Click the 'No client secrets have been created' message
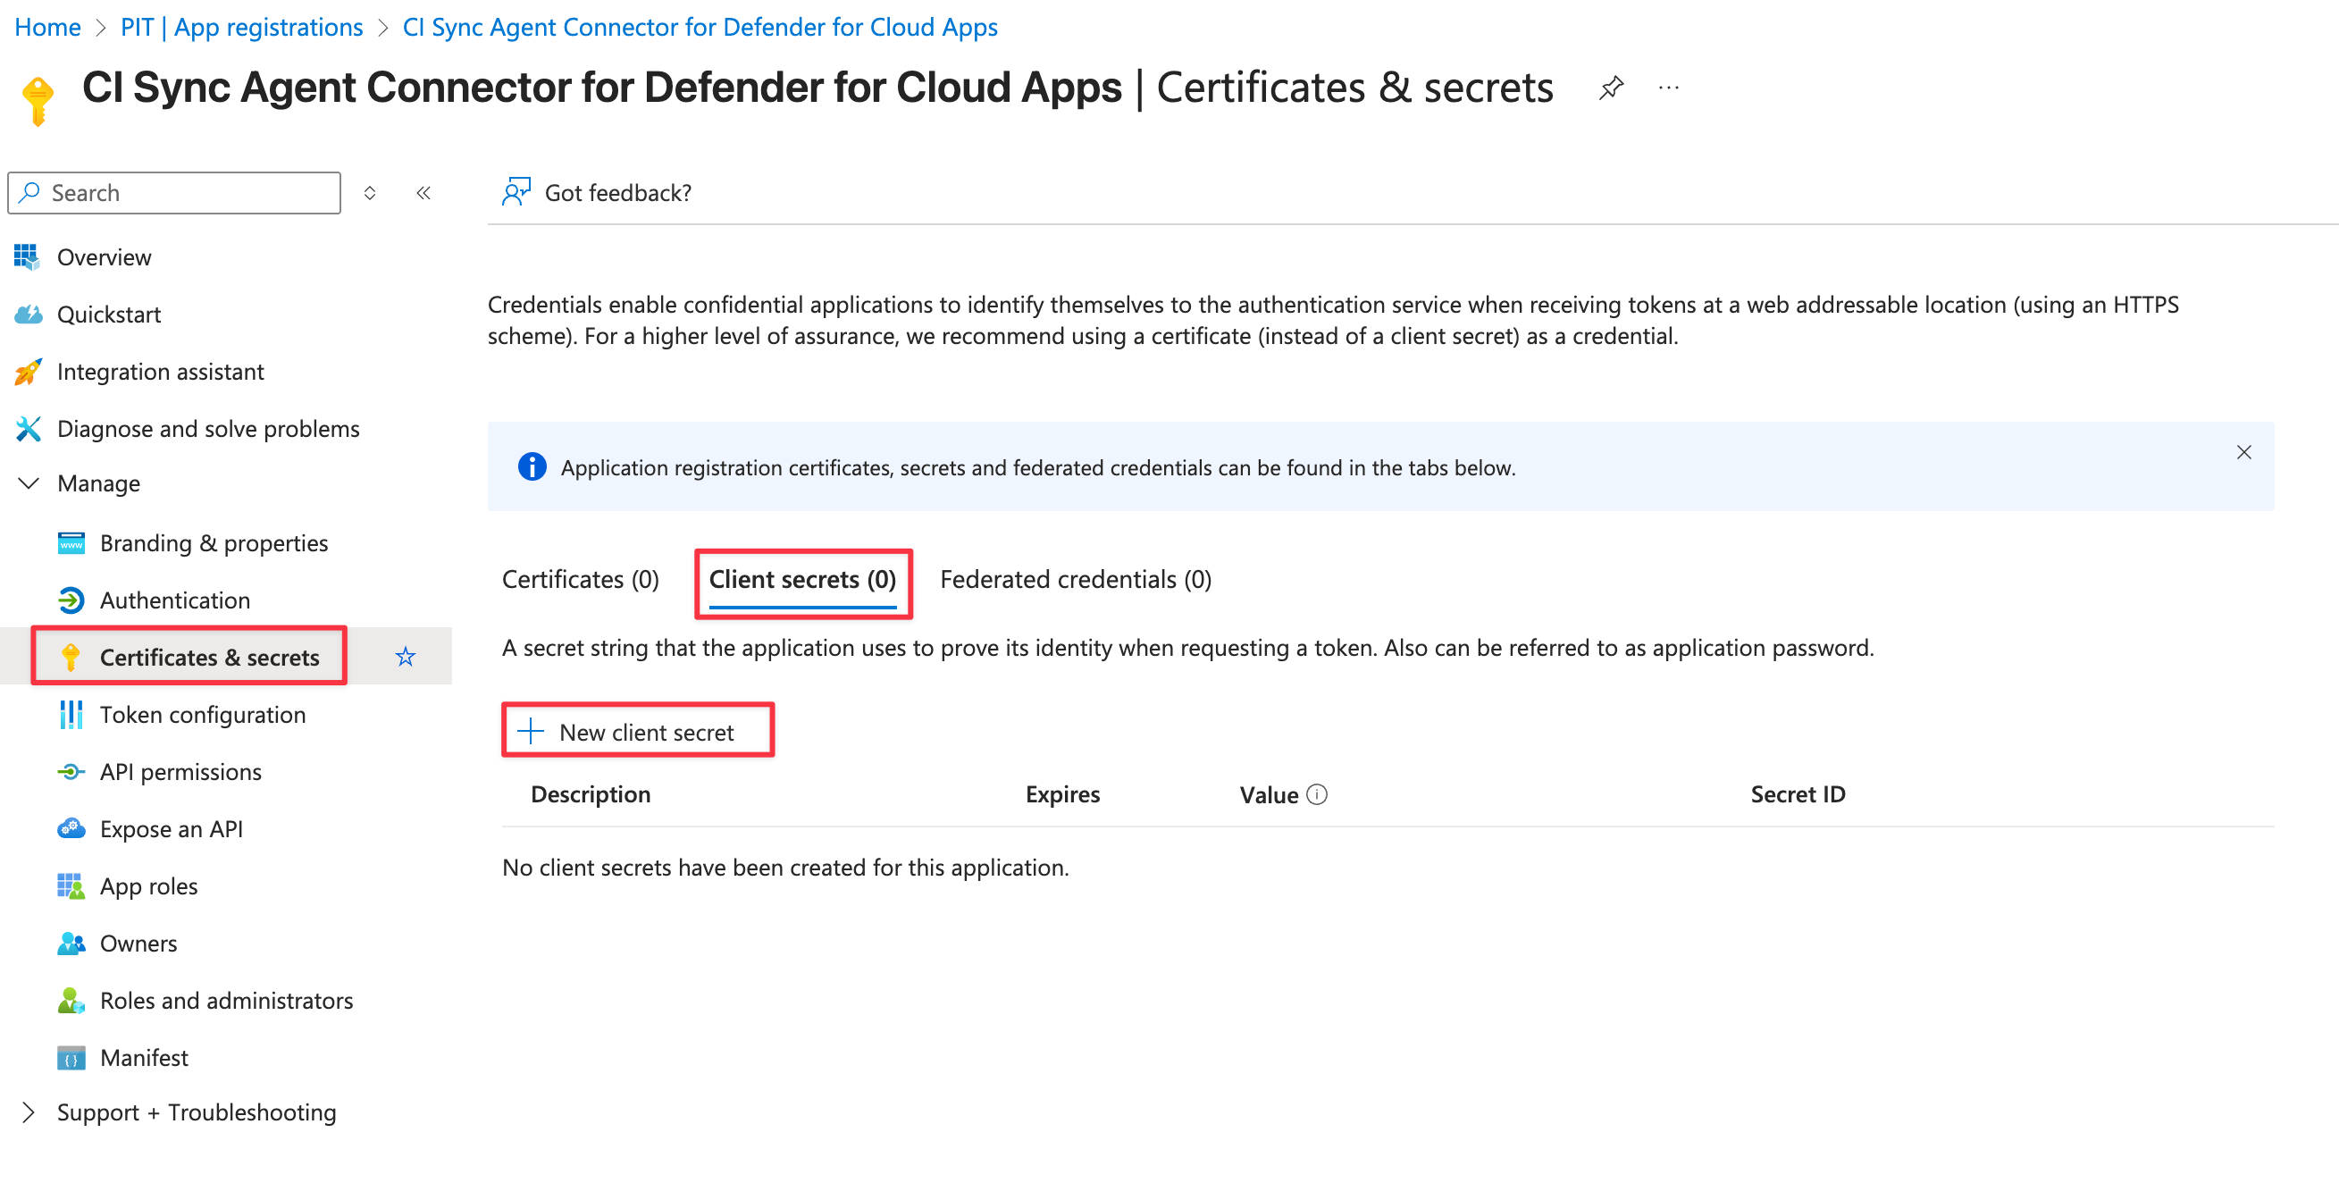Viewport: 2339px width, 1183px height. pyautogui.click(x=785, y=867)
